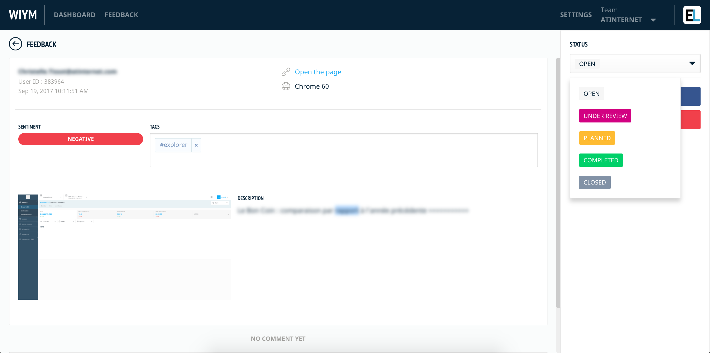Click the EL user avatar

pos(692,15)
